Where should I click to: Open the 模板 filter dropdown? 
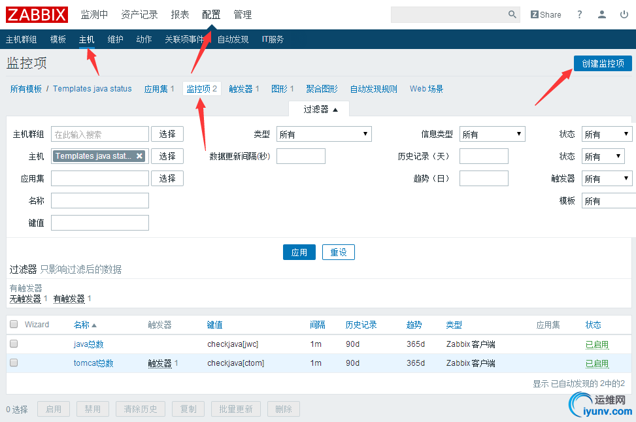tap(609, 201)
